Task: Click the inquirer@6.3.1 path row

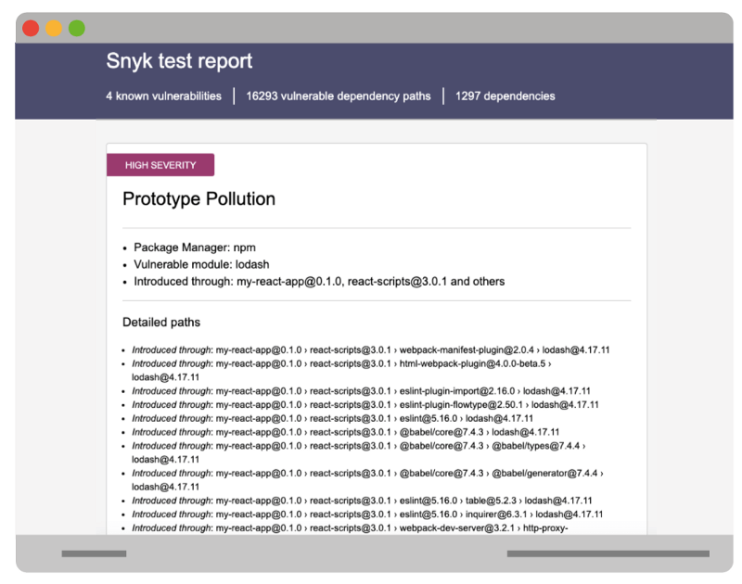Action: (367, 514)
